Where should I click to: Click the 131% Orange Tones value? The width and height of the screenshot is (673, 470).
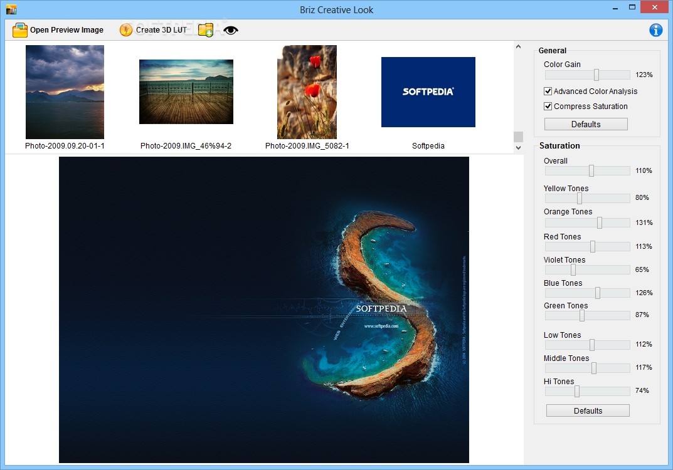click(644, 222)
